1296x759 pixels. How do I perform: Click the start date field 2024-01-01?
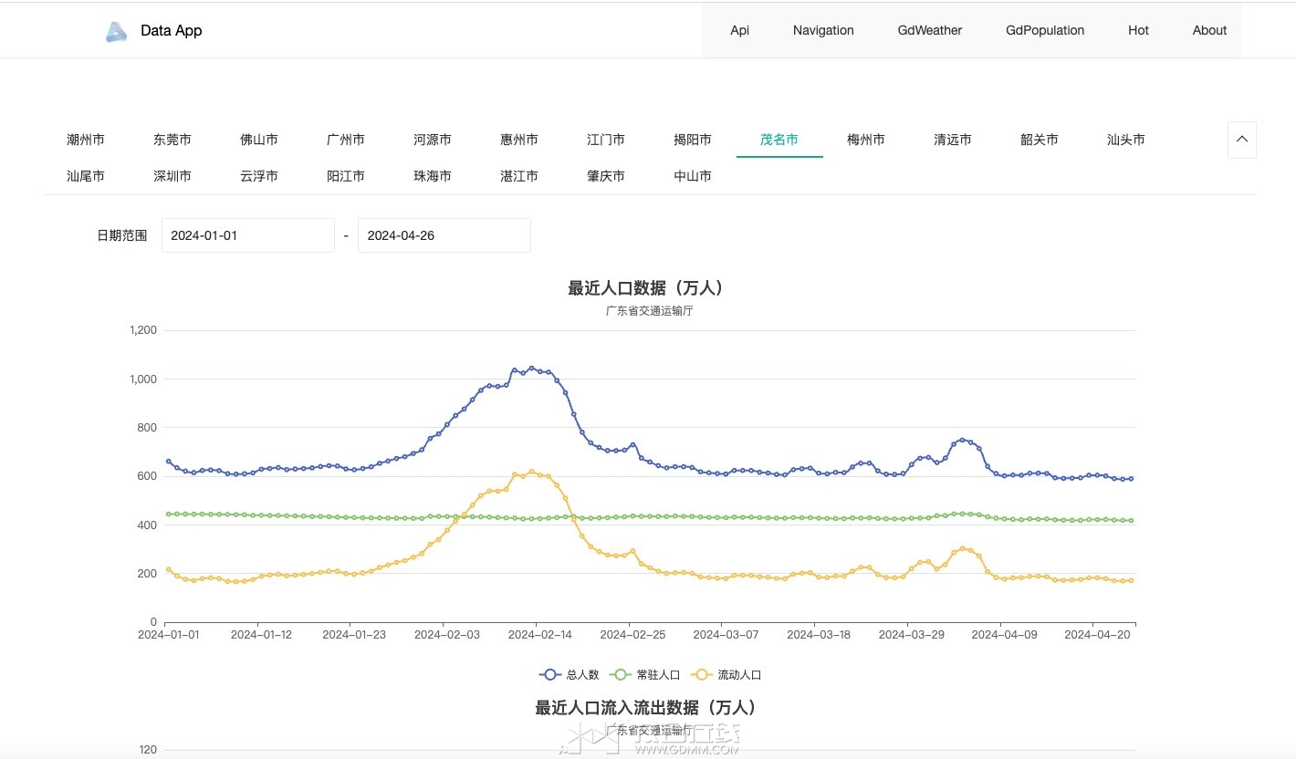248,235
